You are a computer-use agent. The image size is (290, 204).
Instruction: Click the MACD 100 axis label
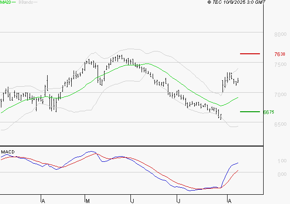point(282,161)
